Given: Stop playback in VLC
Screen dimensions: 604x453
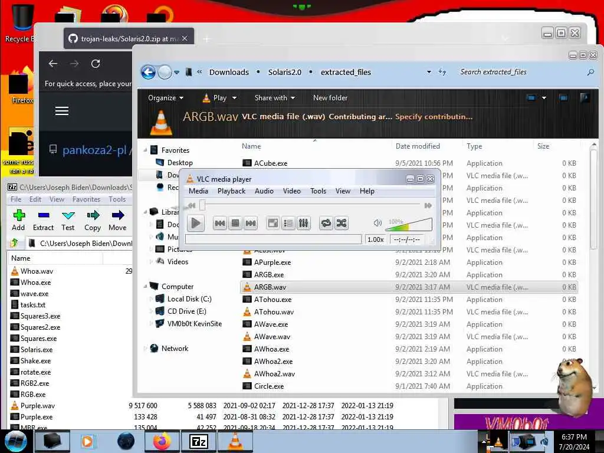Looking at the screenshot, I should pos(235,223).
